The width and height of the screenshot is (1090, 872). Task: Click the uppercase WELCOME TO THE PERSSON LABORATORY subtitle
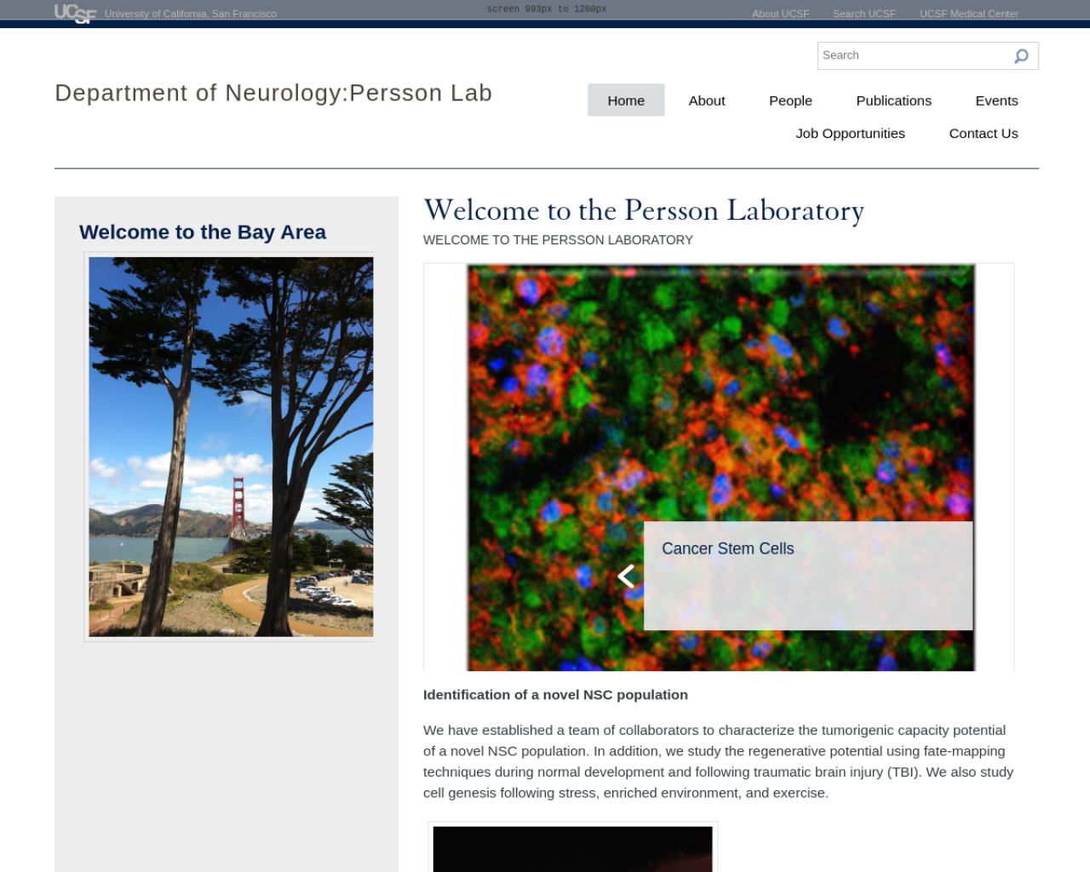(x=558, y=240)
